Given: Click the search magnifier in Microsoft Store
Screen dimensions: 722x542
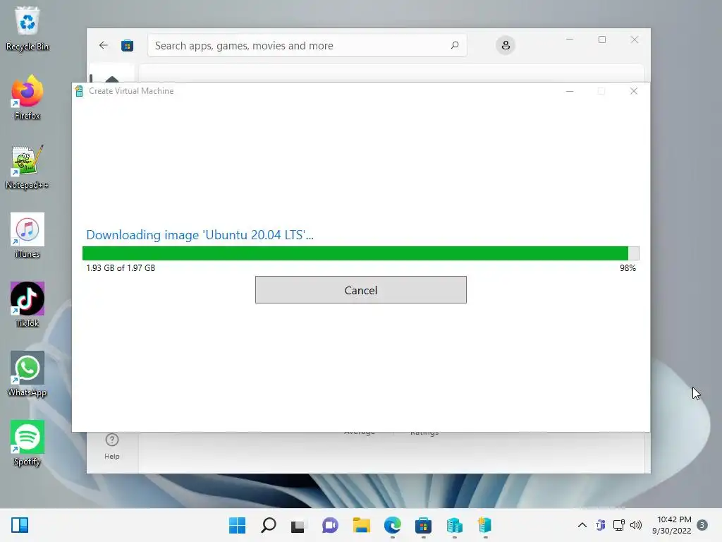Looking at the screenshot, I should coord(455,45).
